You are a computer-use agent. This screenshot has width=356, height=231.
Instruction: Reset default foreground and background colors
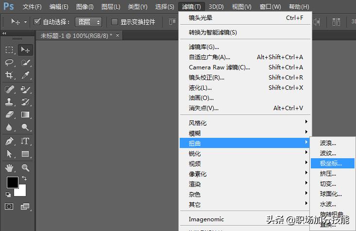(8, 195)
